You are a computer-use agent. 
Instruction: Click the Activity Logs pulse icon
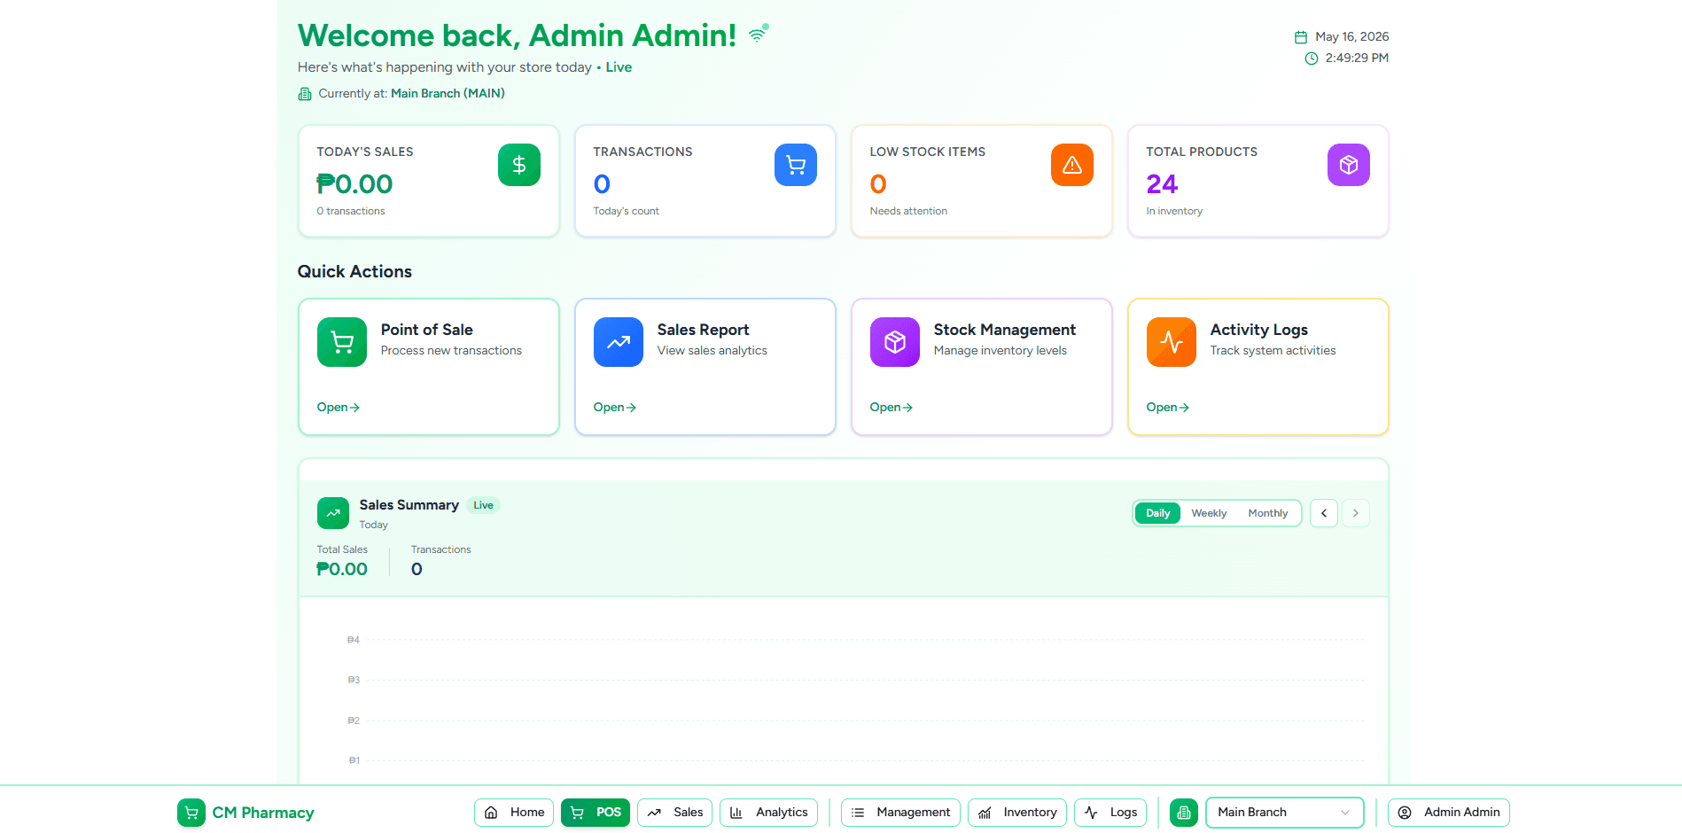coord(1172,342)
